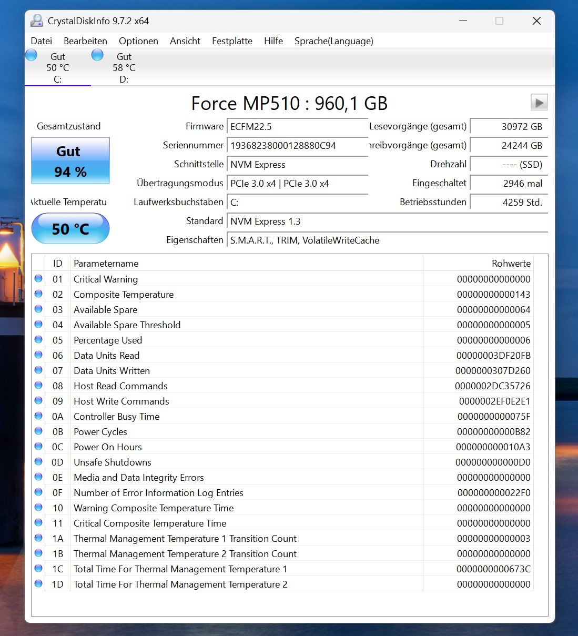Click raw value 0000003DF20FB
This screenshot has height=636, width=578.
tap(493, 356)
